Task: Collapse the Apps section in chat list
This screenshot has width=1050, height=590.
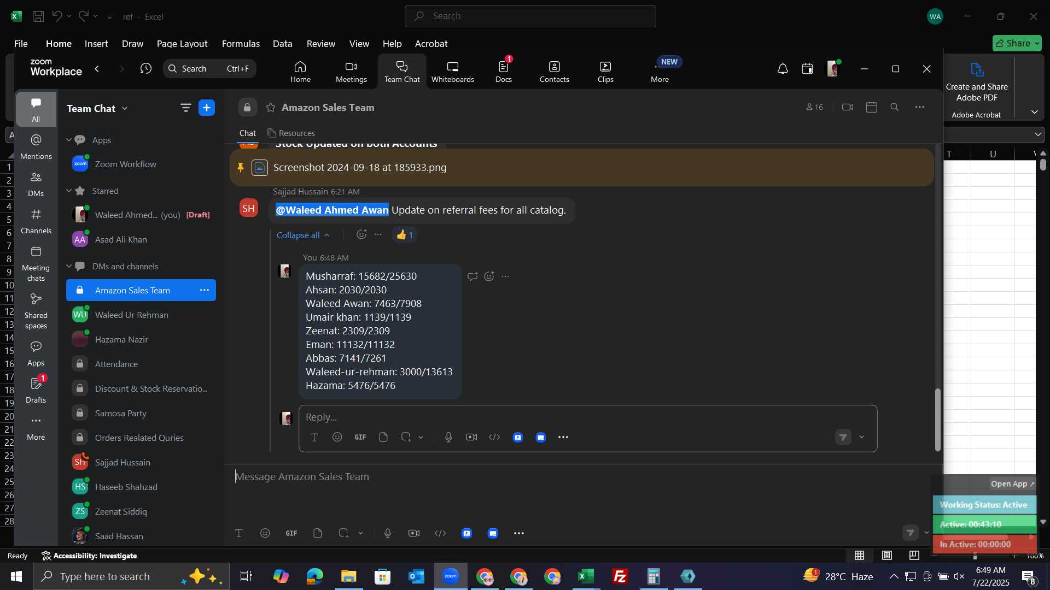Action: tap(69, 140)
